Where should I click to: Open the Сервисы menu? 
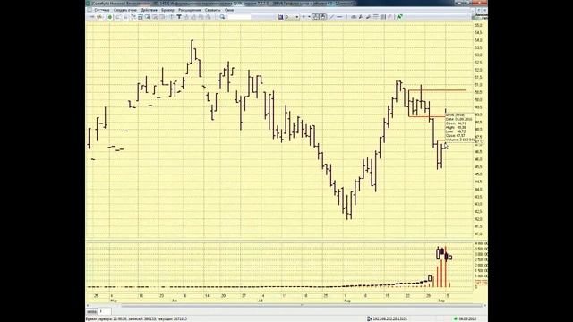(x=213, y=10)
